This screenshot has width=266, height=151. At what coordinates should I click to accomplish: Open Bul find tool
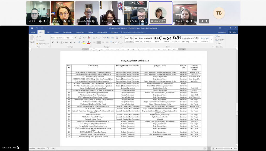[219, 36]
